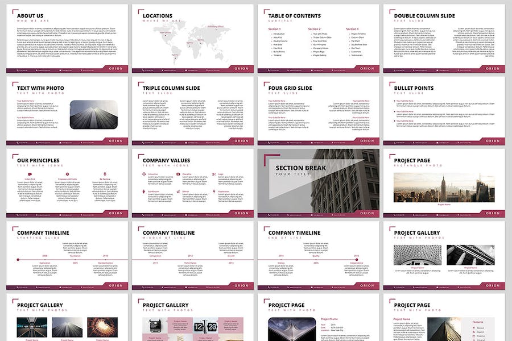This screenshot has width=512, height=341.
Task: Click the Section 1 heading in Table of Contents
Action: tap(274, 28)
